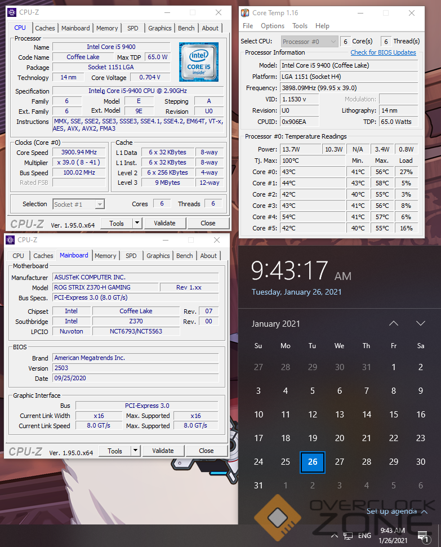Click Core Speed value 3900.94 MHz
Image resolution: width=441 pixels, height=547 pixels.
(x=79, y=152)
